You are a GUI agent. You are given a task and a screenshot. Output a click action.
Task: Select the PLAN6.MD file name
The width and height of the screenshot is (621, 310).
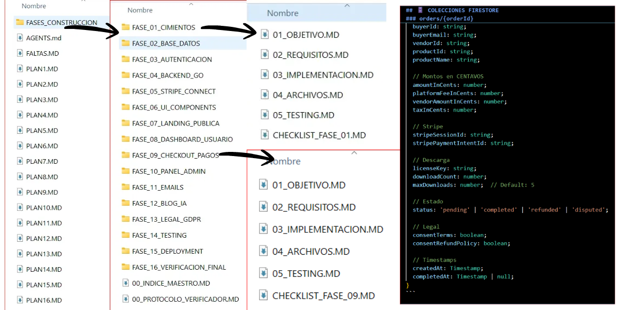click(42, 146)
